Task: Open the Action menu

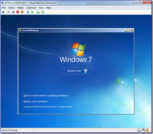Action: tap(11, 8)
